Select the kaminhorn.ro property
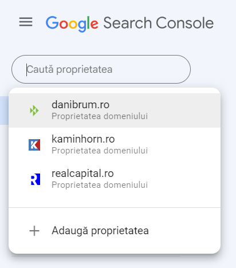This screenshot has height=268, width=236. click(x=115, y=145)
